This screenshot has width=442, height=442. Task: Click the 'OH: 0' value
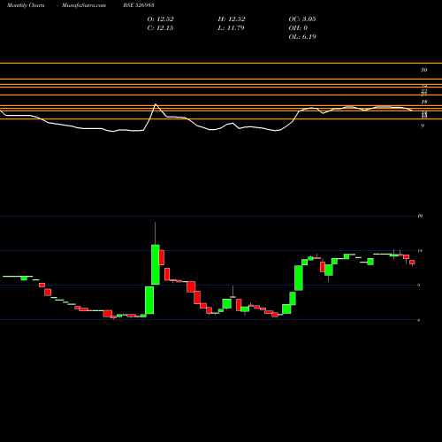coord(298,28)
